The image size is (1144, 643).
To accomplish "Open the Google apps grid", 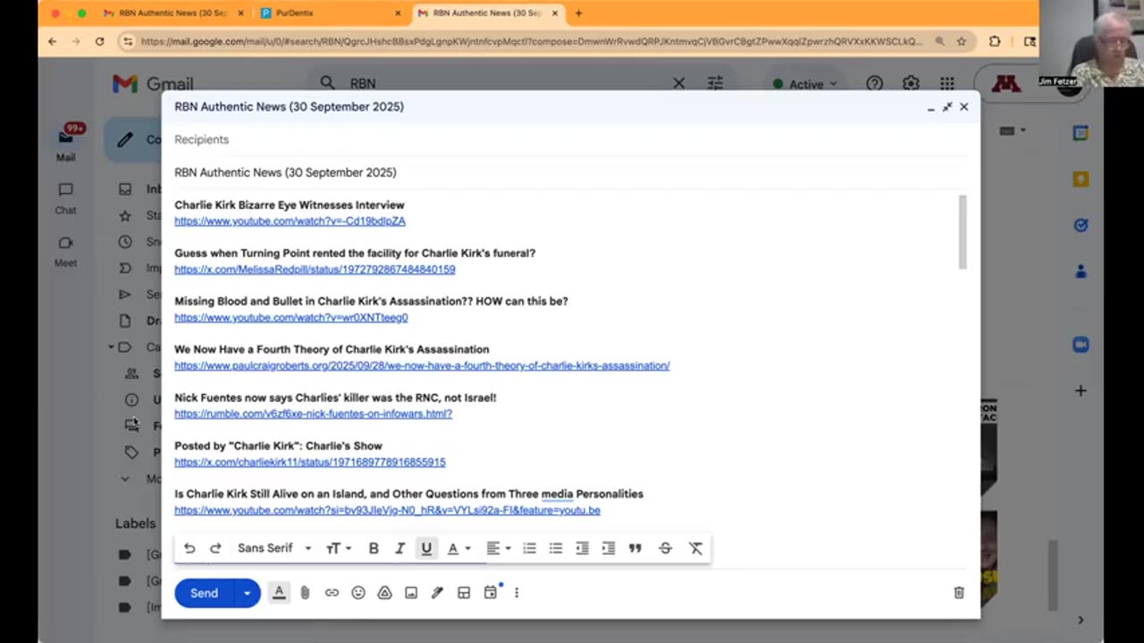I will 946,83.
